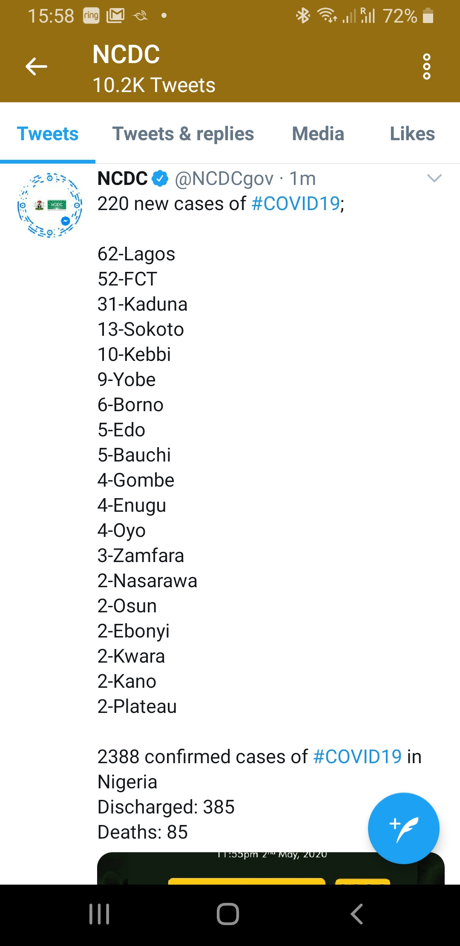Open #COVID19 hashtag in confirmed cases line
Image resolution: width=460 pixels, height=946 pixels.
pyautogui.click(x=357, y=757)
